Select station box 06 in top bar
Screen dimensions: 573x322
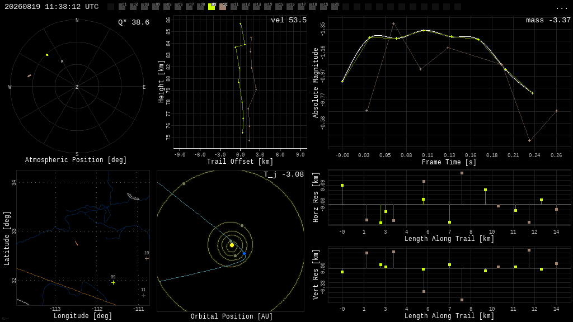coord(178,7)
